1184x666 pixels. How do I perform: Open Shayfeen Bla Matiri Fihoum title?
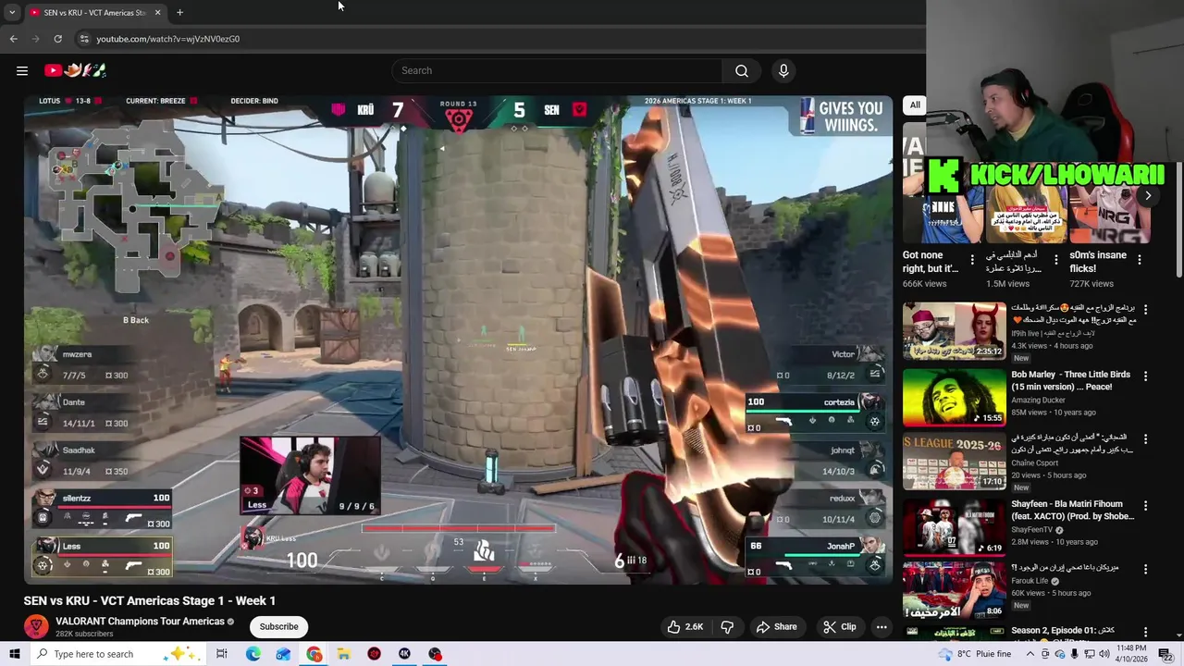(1072, 510)
